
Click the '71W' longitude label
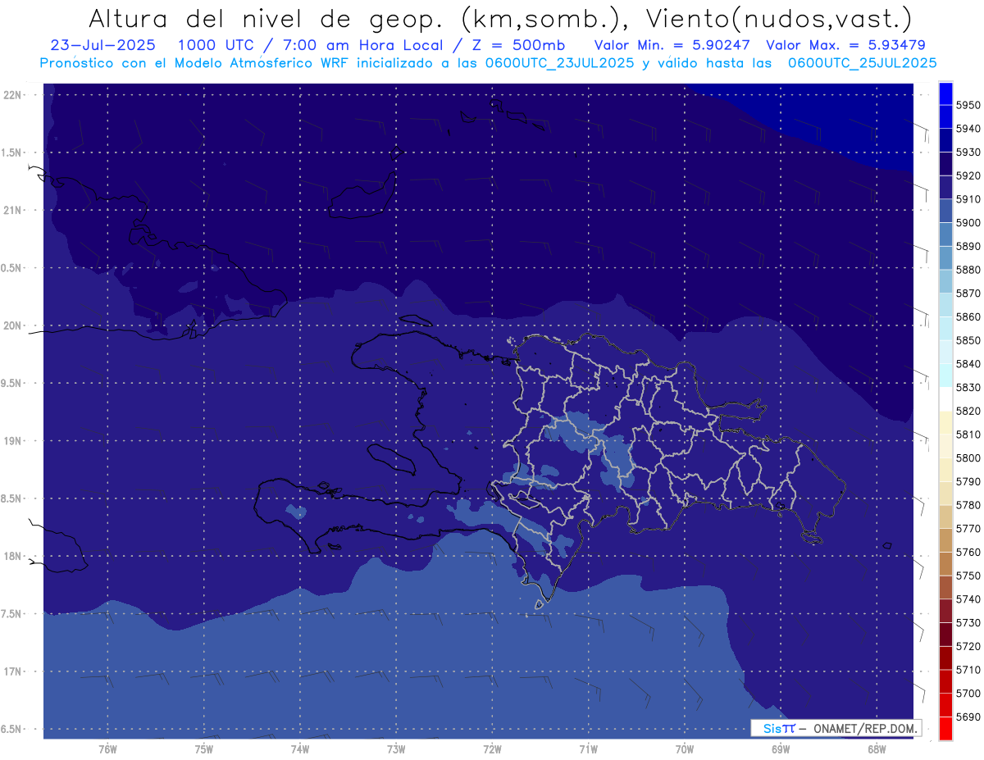tap(588, 749)
